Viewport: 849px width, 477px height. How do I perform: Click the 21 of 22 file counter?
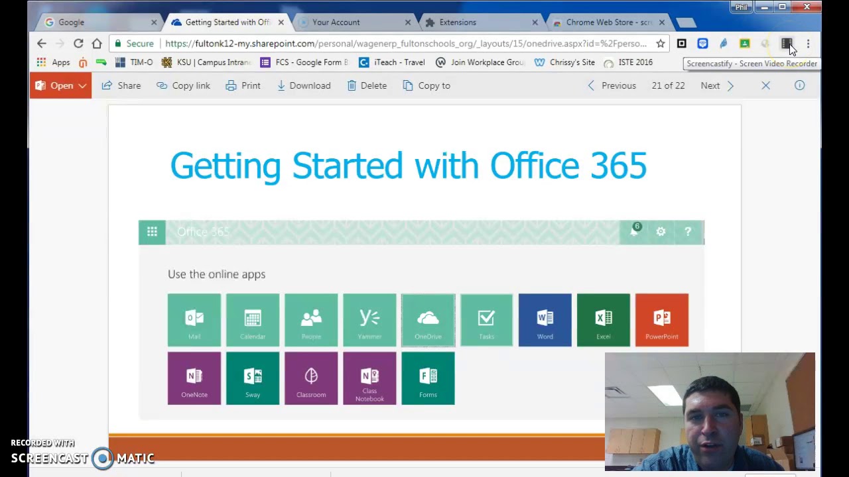[668, 85]
